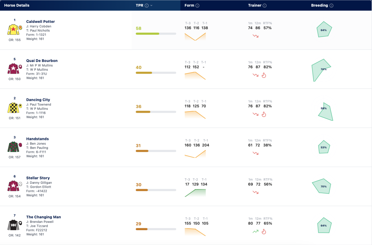Click Caldwell Potter's TPR 58 progress bar
The height and width of the screenshot is (245, 372).
tap(156, 34)
